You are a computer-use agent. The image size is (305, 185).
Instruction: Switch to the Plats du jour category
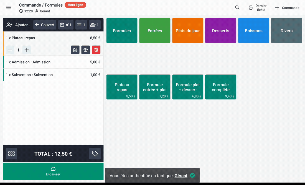click(x=188, y=30)
